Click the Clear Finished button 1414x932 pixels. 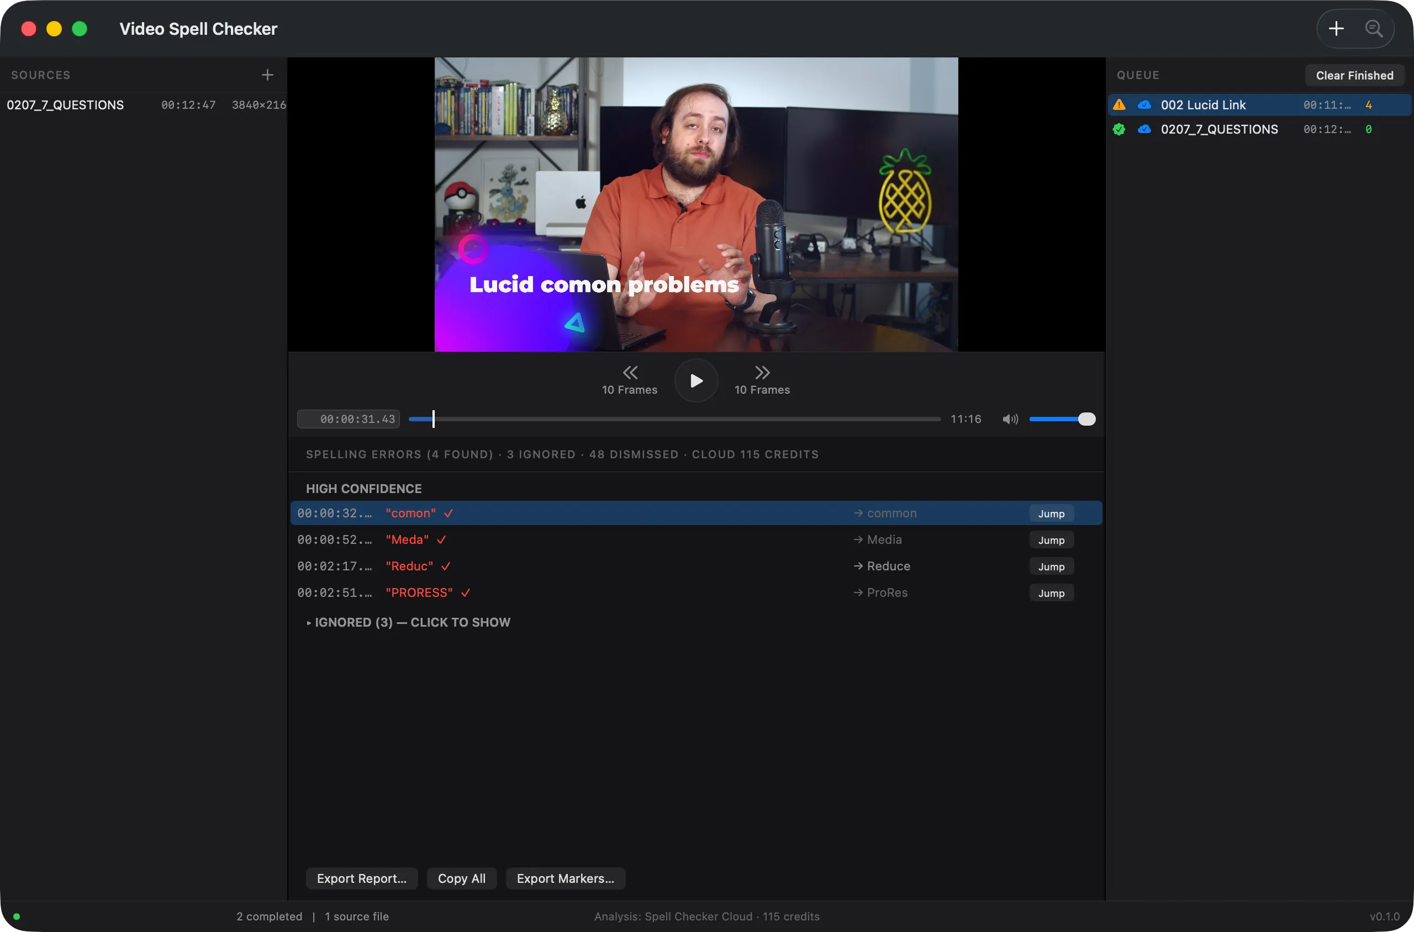pyautogui.click(x=1354, y=76)
